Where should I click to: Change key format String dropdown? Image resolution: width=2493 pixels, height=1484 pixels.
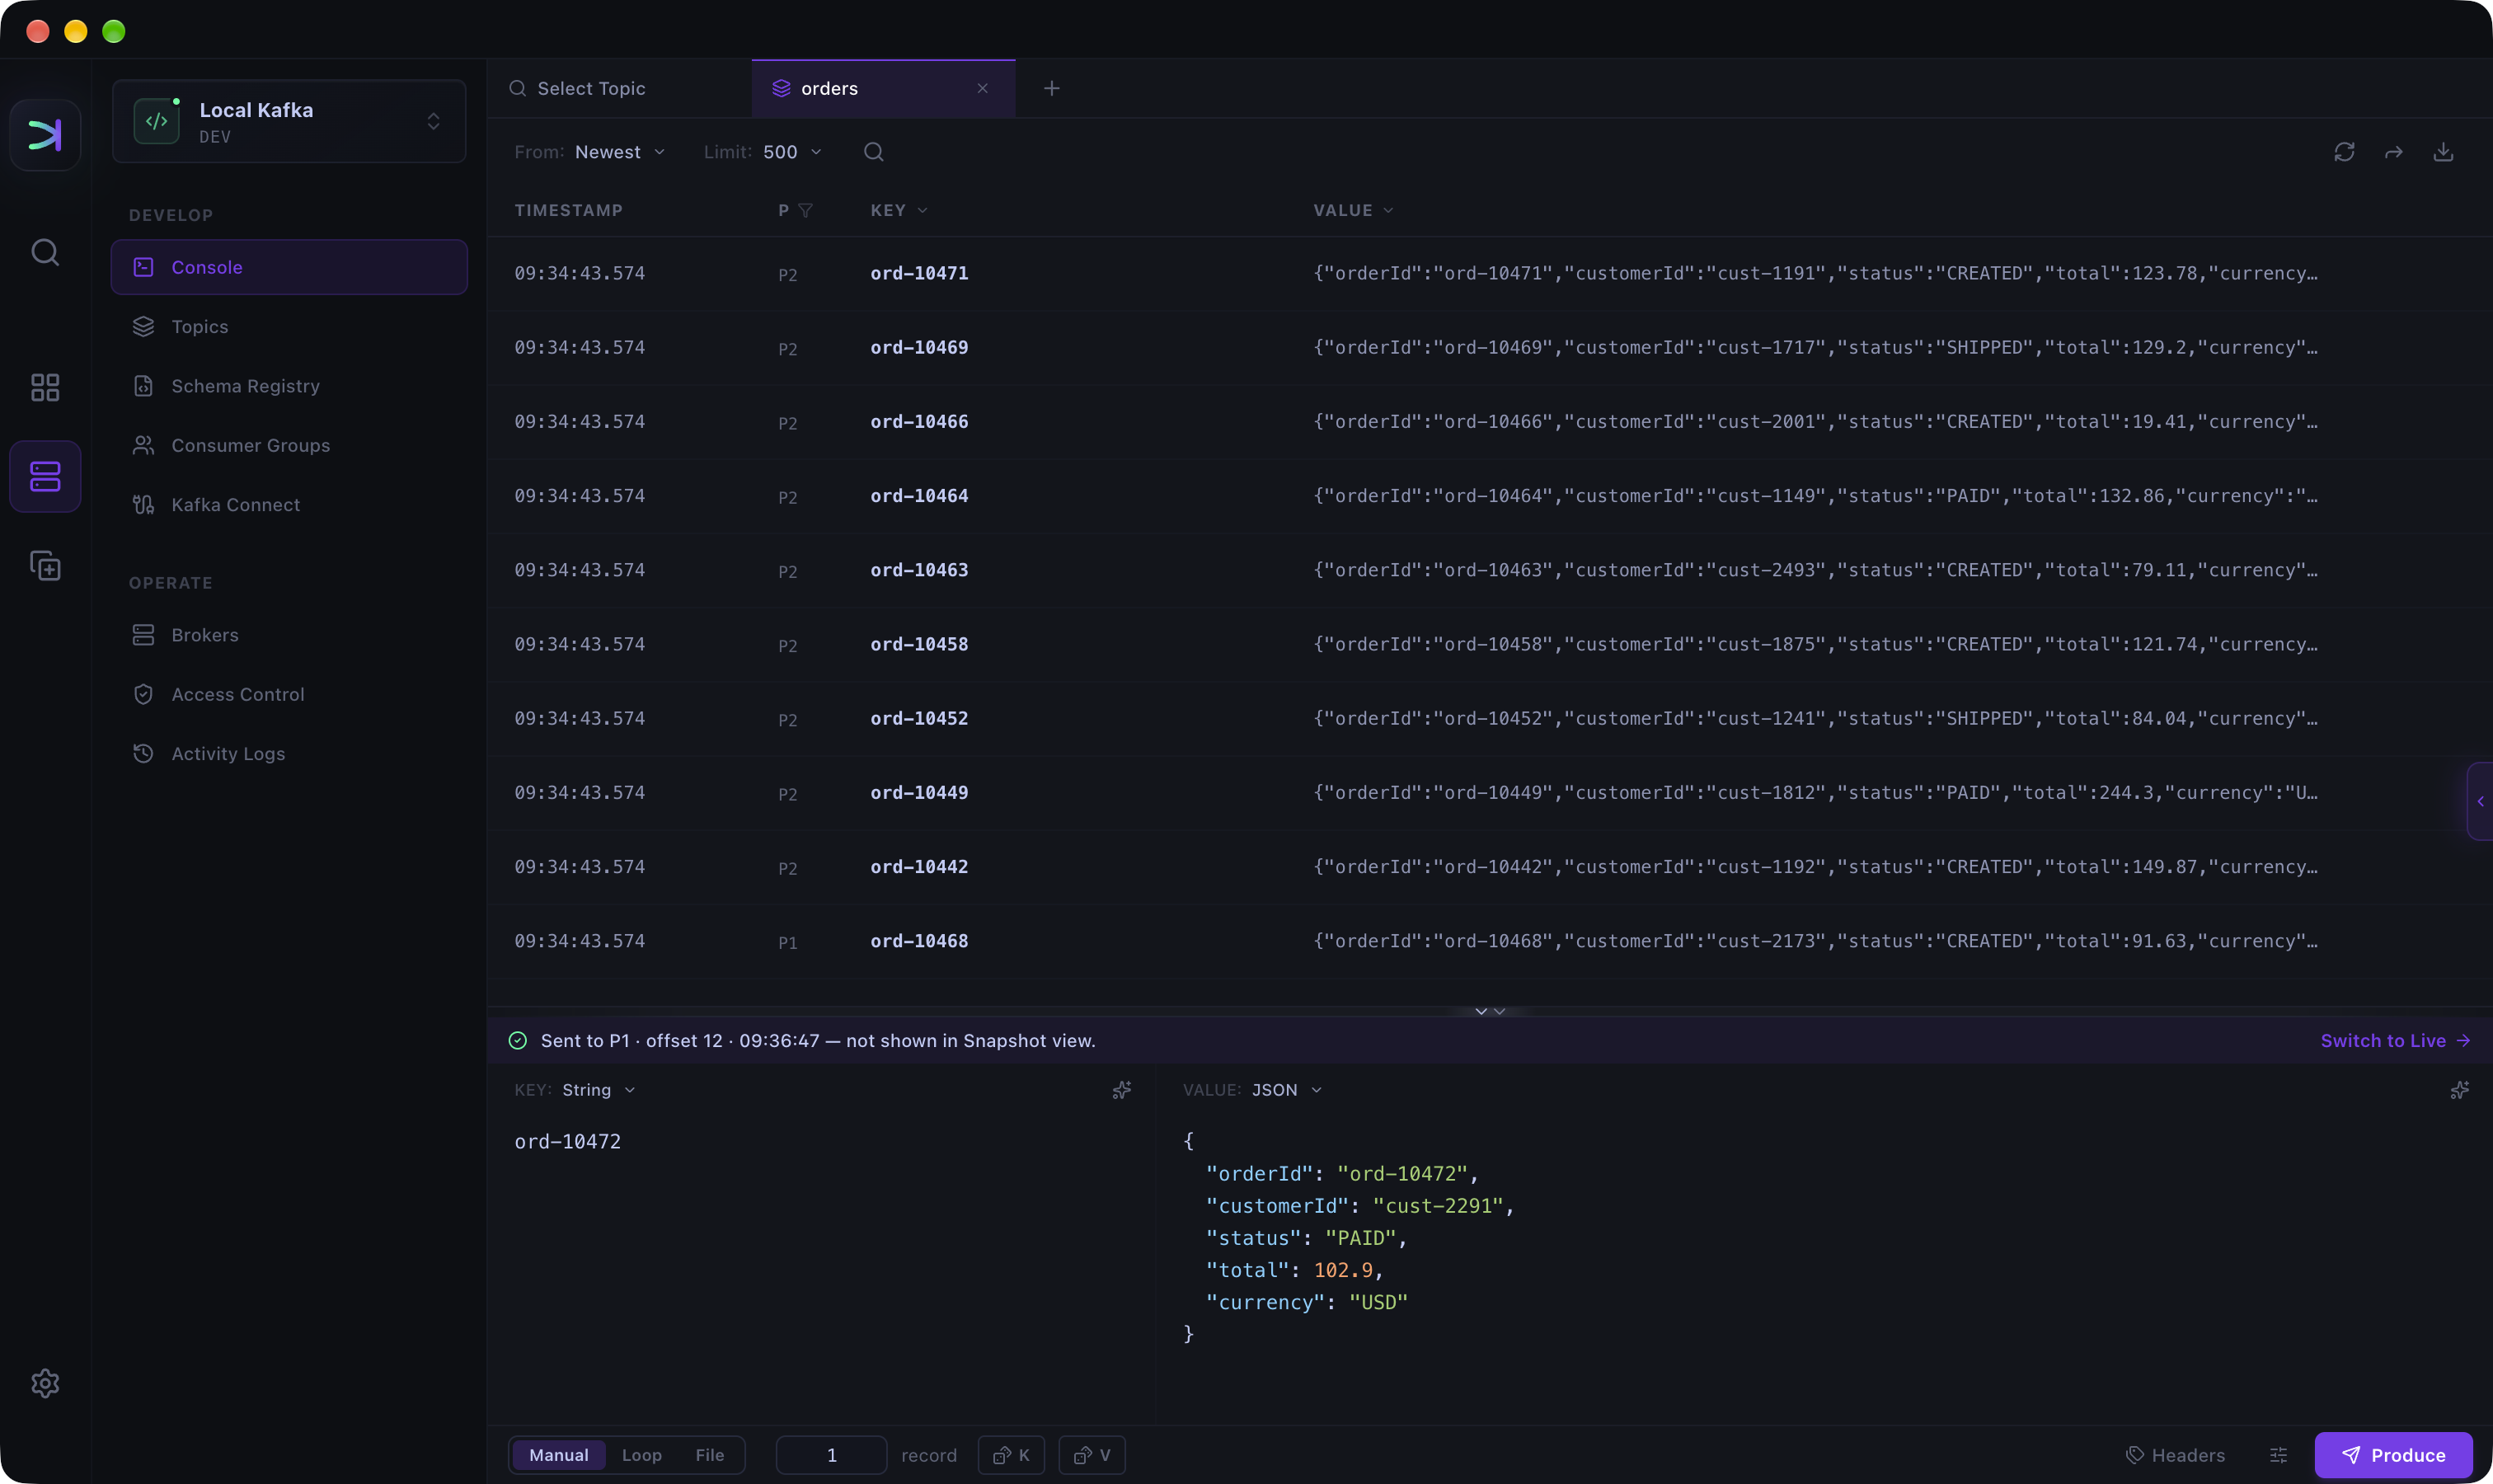click(x=598, y=1090)
